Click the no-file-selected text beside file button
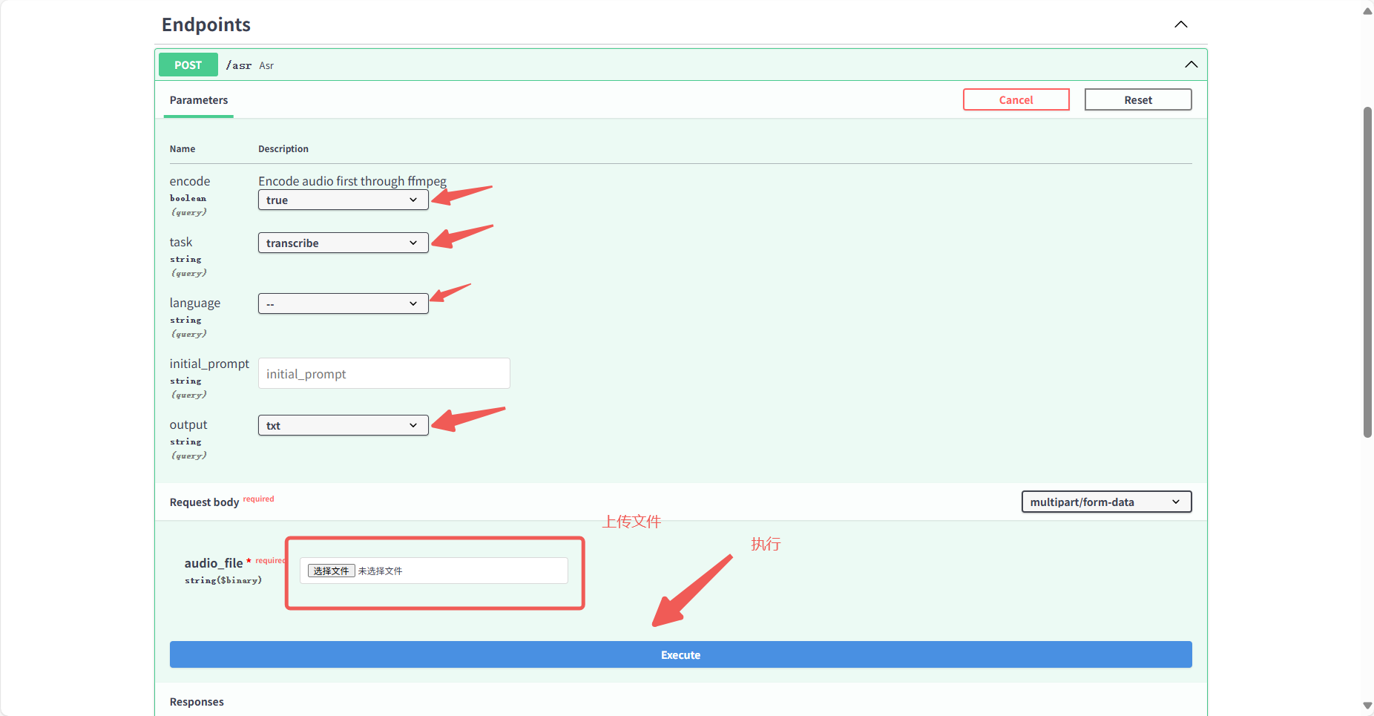 pos(380,571)
